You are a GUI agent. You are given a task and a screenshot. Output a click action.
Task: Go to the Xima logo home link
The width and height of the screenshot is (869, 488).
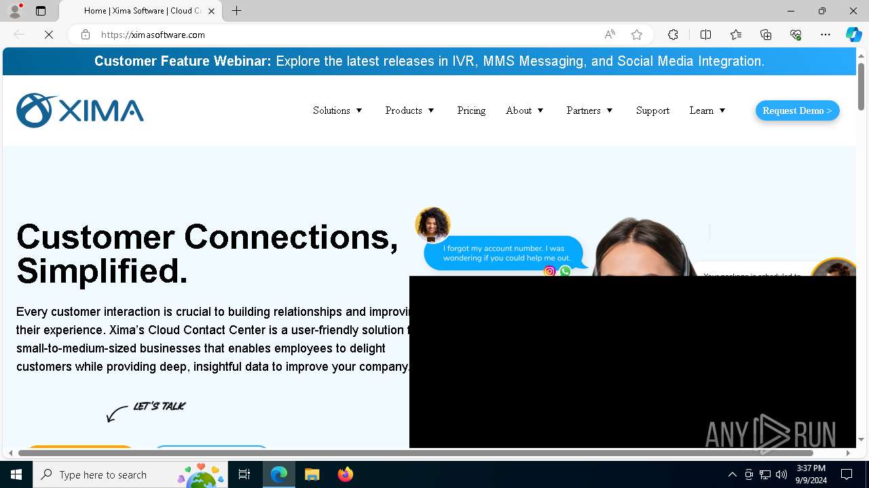pyautogui.click(x=80, y=110)
